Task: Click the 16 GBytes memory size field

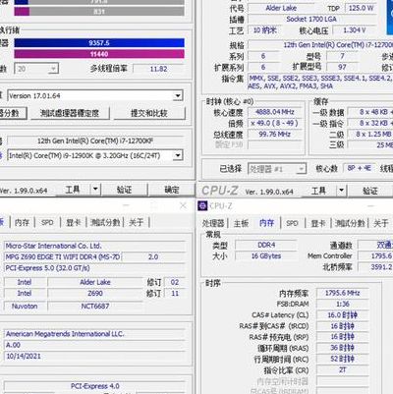Action: pyautogui.click(x=266, y=256)
